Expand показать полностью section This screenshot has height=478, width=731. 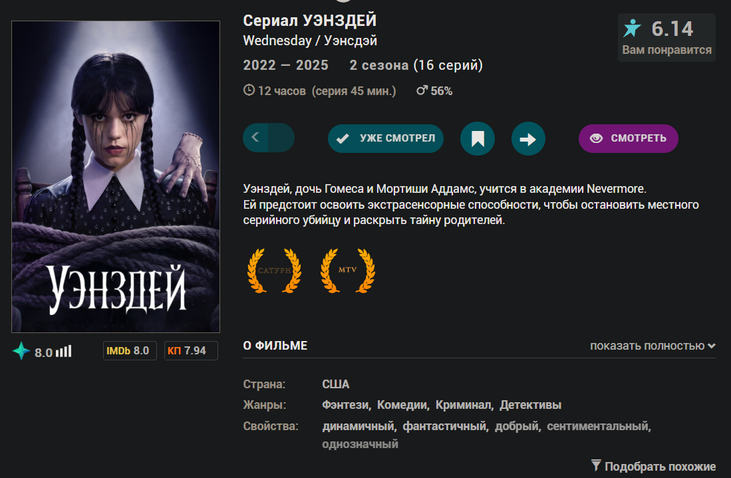[653, 346]
